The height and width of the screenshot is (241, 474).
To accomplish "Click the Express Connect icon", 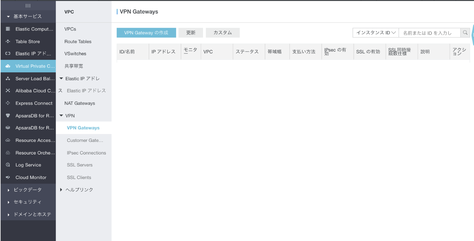I will click(x=8, y=103).
